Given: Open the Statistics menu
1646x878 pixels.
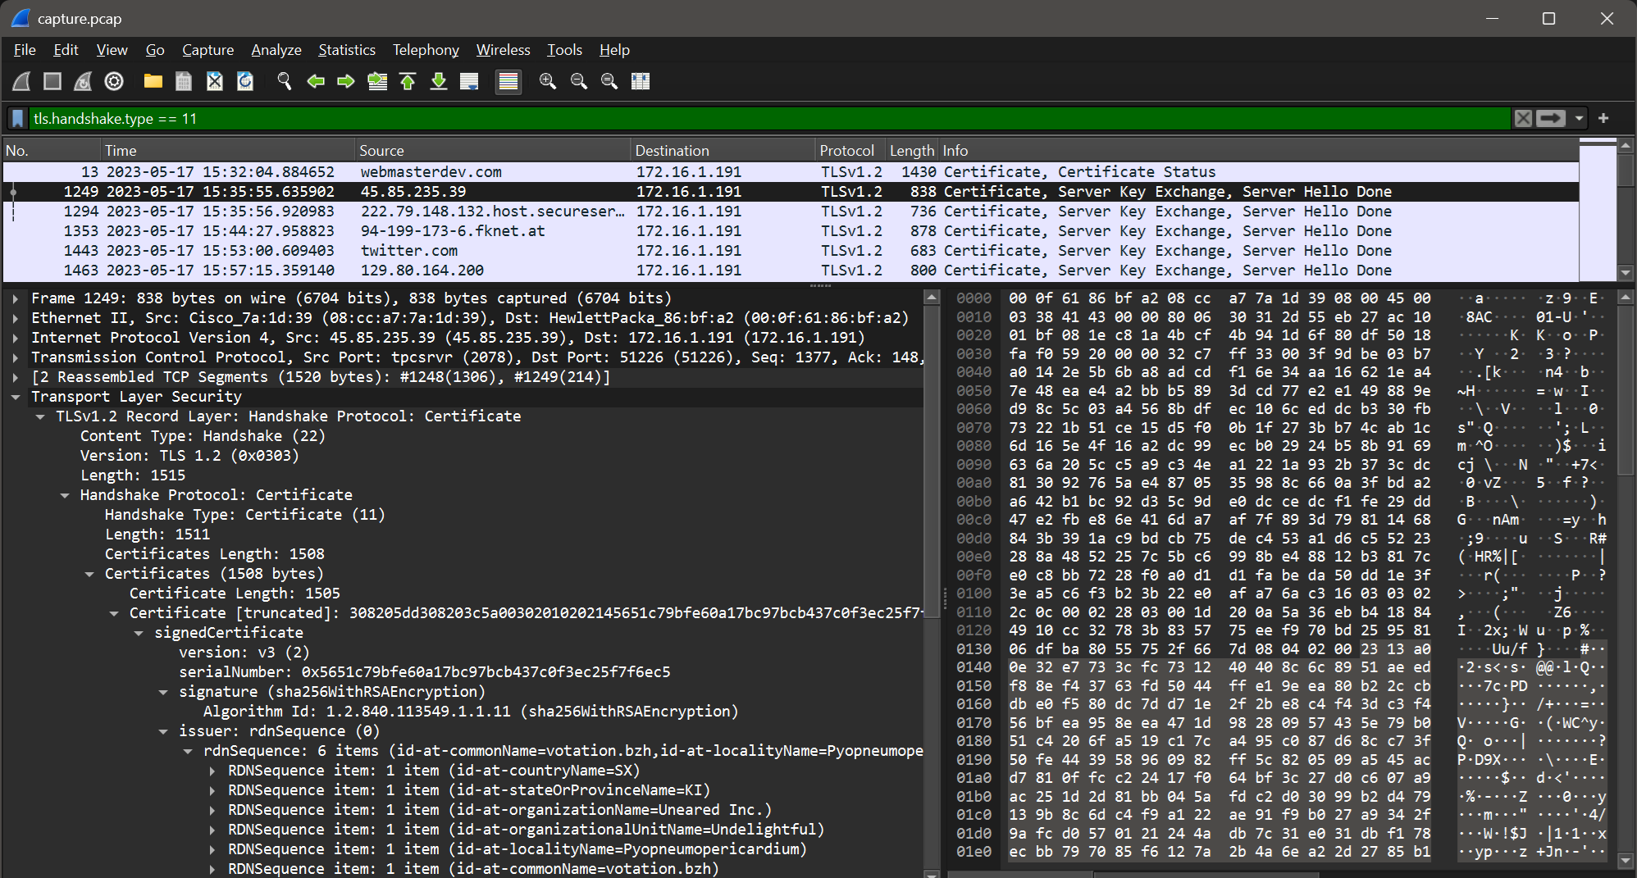Looking at the screenshot, I should click(347, 50).
